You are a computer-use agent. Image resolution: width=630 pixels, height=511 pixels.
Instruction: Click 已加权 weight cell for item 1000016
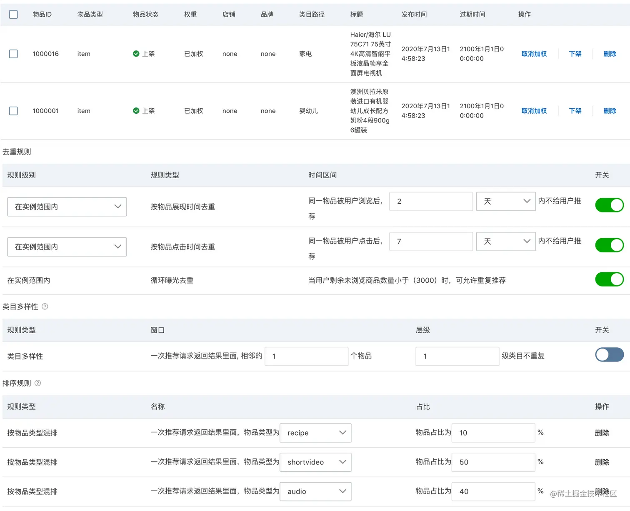[x=194, y=54]
